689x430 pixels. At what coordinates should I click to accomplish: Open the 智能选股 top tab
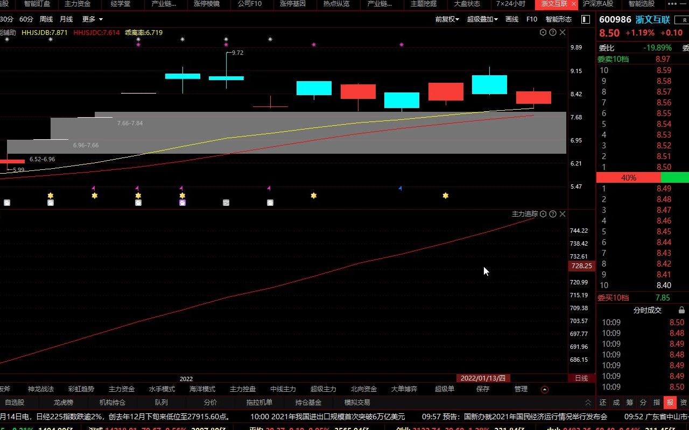pyautogui.click(x=642, y=4)
